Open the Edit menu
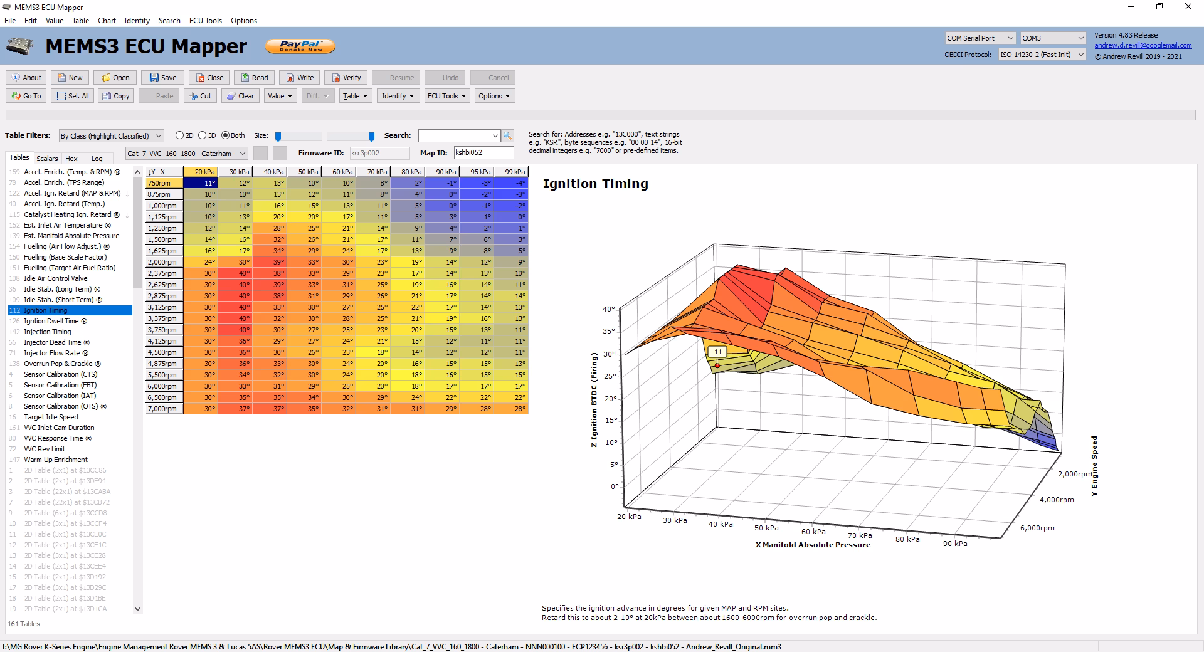The width and height of the screenshot is (1204, 652). coord(31,21)
